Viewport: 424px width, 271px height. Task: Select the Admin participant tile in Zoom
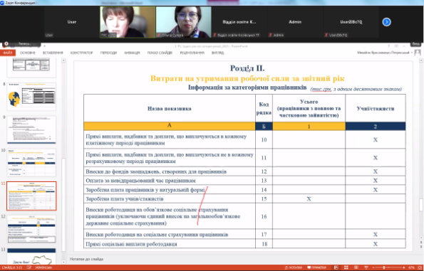(x=295, y=22)
